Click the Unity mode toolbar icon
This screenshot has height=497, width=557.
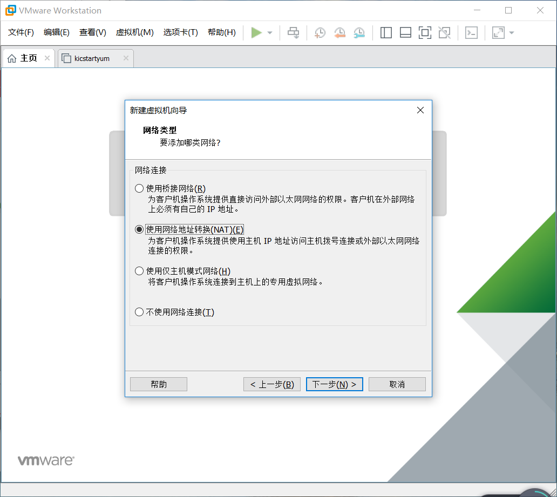[x=444, y=33]
